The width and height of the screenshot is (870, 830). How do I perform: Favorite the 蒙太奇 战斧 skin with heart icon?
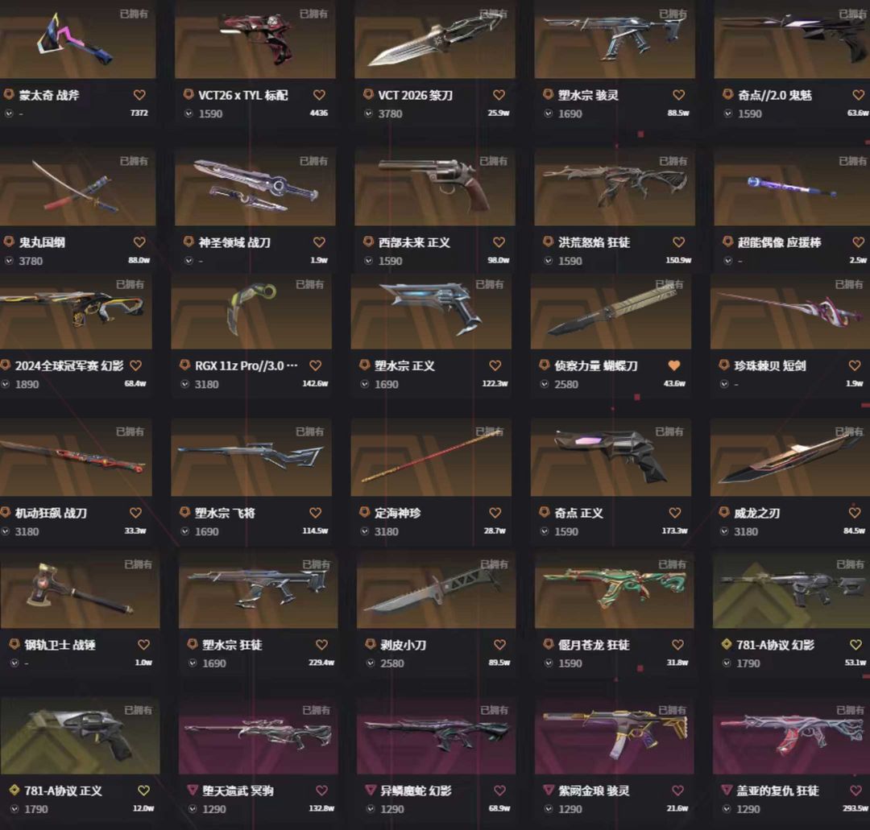139,95
